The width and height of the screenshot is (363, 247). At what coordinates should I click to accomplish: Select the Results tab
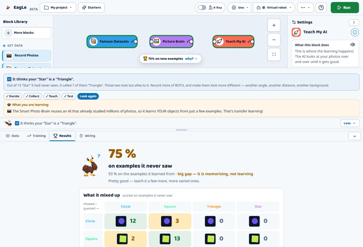[x=62, y=136]
